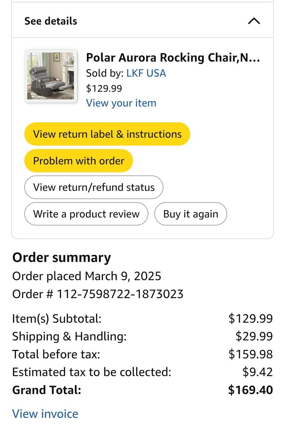Click the Order summary heading
Viewport: 285px width, 430px height.
click(62, 258)
